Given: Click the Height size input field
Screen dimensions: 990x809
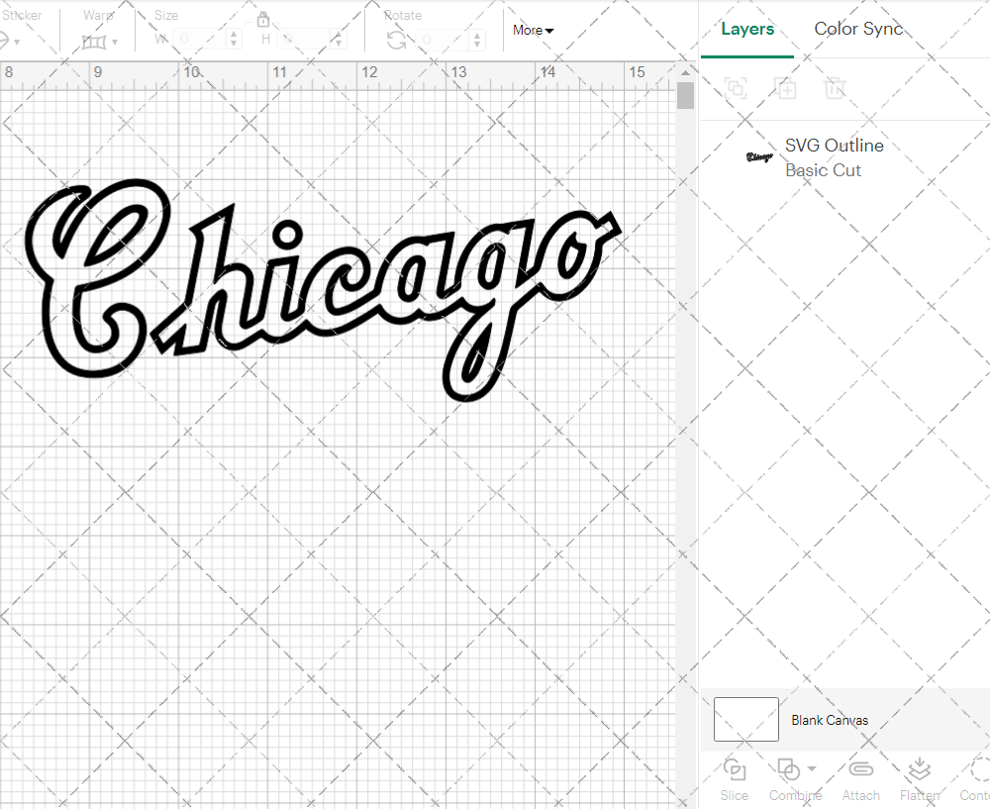Looking at the screenshot, I should coord(304,40).
